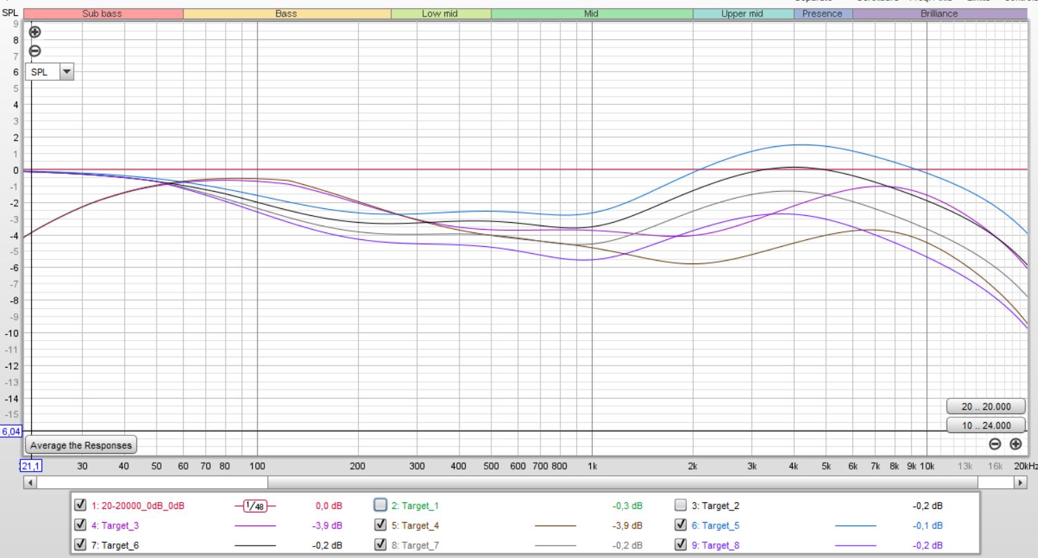This screenshot has width=1038, height=558.
Task: Click the Brilliance band label
Action: [x=939, y=13]
